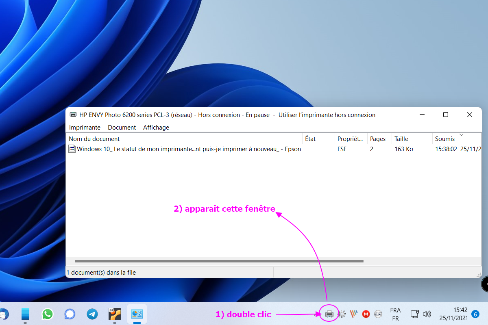Open the orange 64-bit app in taskbar
The height and width of the screenshot is (325, 488).
[x=115, y=314]
